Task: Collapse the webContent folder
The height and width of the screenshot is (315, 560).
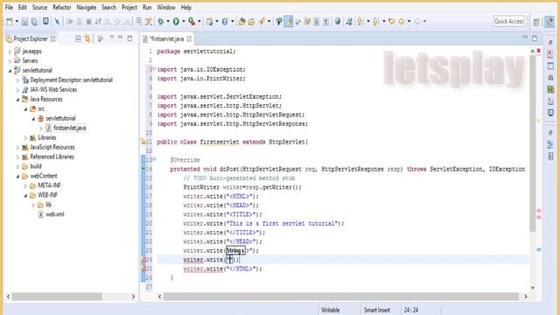Action: click(17, 177)
